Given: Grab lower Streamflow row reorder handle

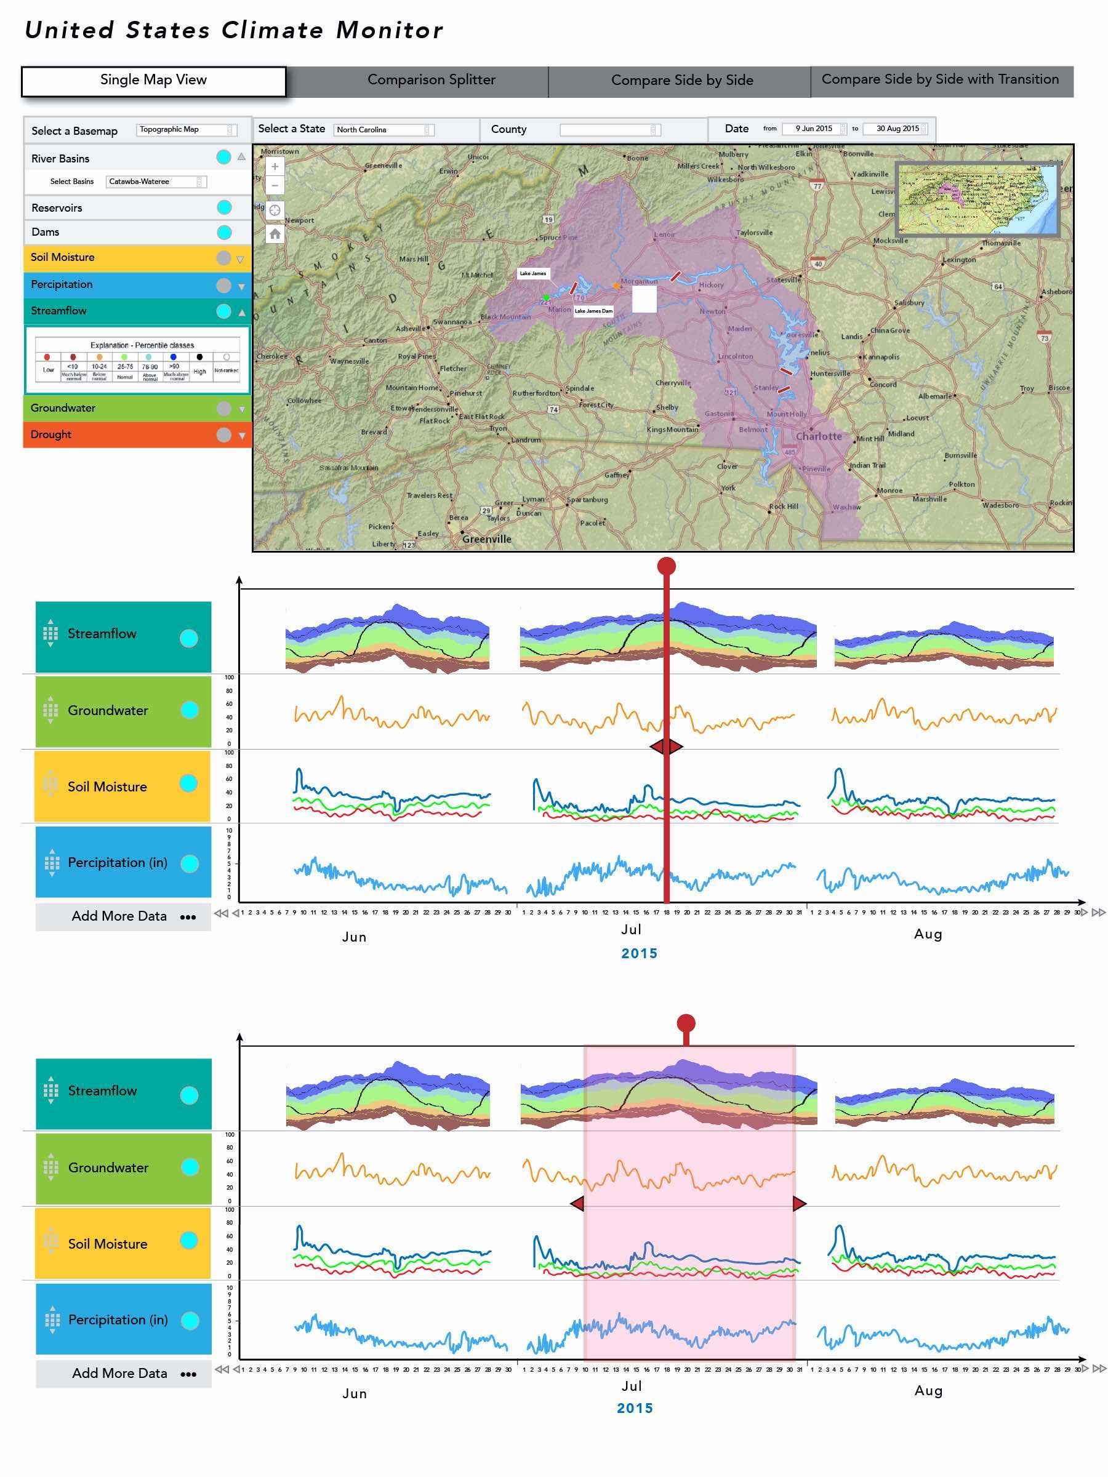Looking at the screenshot, I should tap(50, 1091).
